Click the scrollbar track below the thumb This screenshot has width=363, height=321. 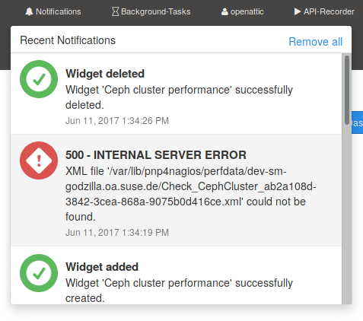347,215
